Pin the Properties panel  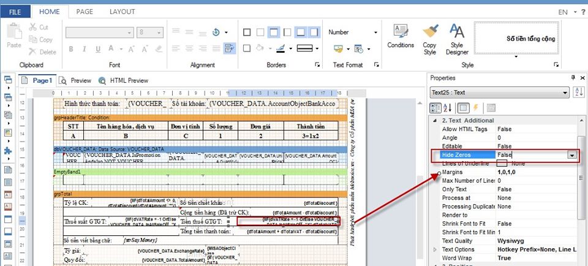click(573, 78)
